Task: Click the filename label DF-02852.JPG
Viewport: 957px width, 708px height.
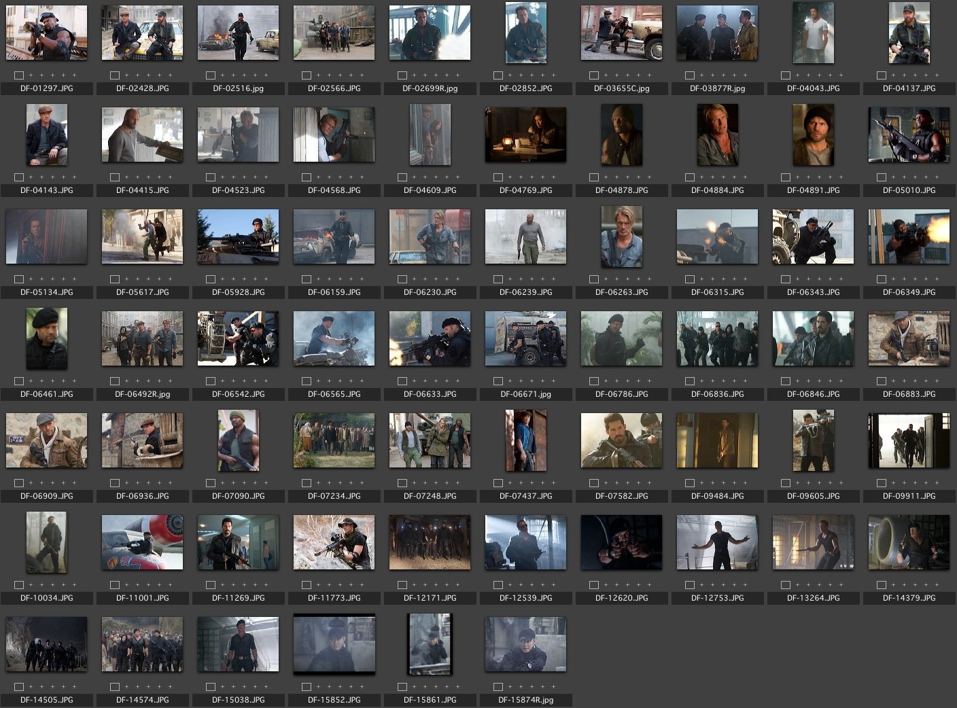Action: [x=525, y=88]
